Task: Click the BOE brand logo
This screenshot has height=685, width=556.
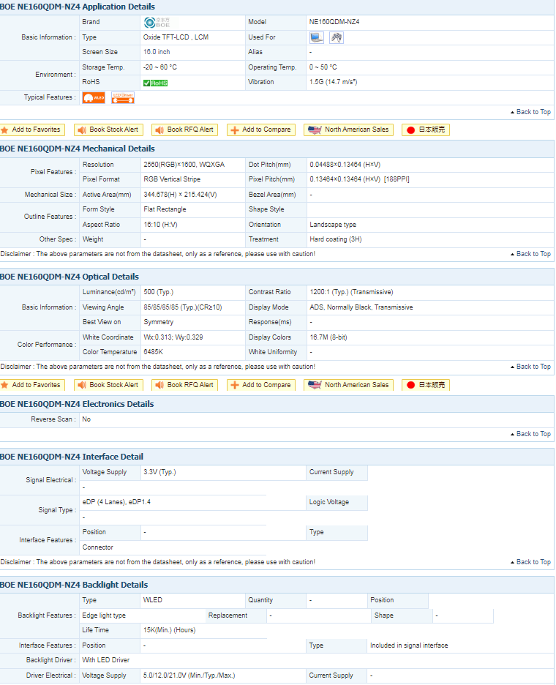Action: (x=157, y=22)
